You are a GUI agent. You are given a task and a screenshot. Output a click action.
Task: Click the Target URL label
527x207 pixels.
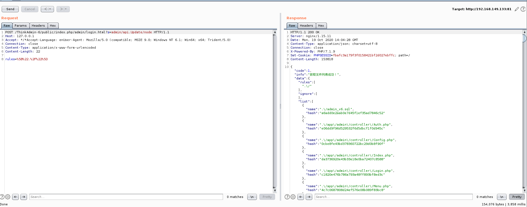click(x=482, y=9)
